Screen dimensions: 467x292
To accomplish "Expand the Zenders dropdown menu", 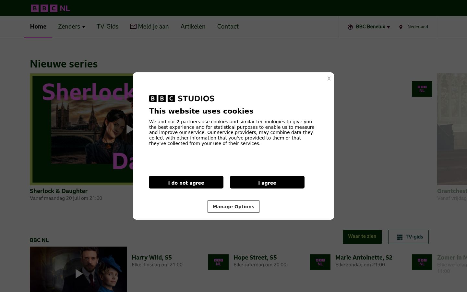I will click(72, 27).
